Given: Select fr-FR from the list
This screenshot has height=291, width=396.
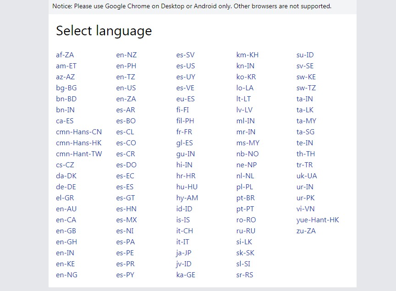Looking at the screenshot, I should (184, 132).
